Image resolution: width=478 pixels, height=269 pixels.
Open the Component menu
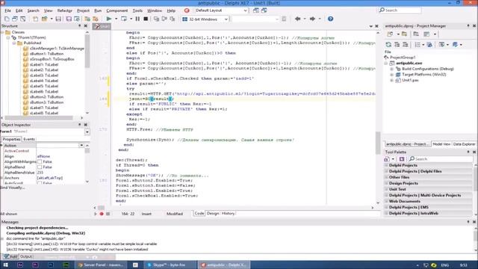(117, 10)
